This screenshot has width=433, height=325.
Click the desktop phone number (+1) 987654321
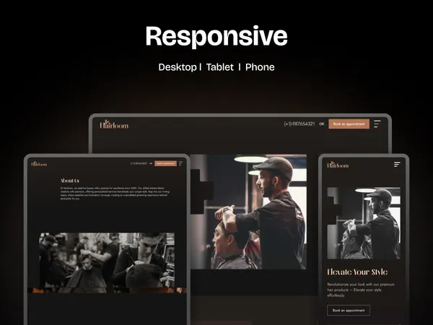pyautogui.click(x=299, y=123)
